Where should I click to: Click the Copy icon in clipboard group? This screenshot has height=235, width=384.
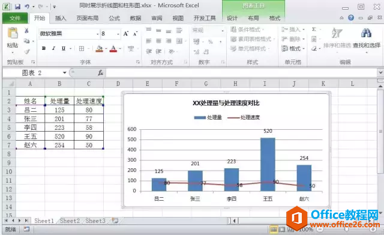click(x=26, y=41)
